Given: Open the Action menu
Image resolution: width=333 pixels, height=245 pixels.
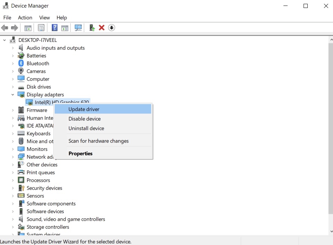Looking at the screenshot, I should tap(25, 18).
